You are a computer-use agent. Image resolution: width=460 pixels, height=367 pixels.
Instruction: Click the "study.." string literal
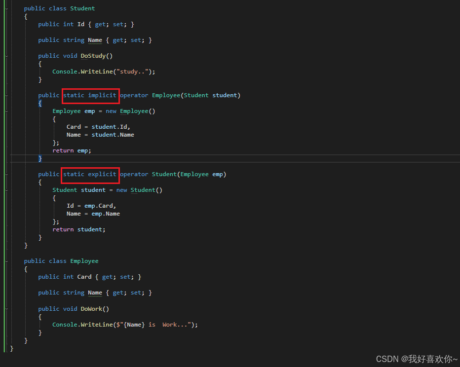pos(132,72)
